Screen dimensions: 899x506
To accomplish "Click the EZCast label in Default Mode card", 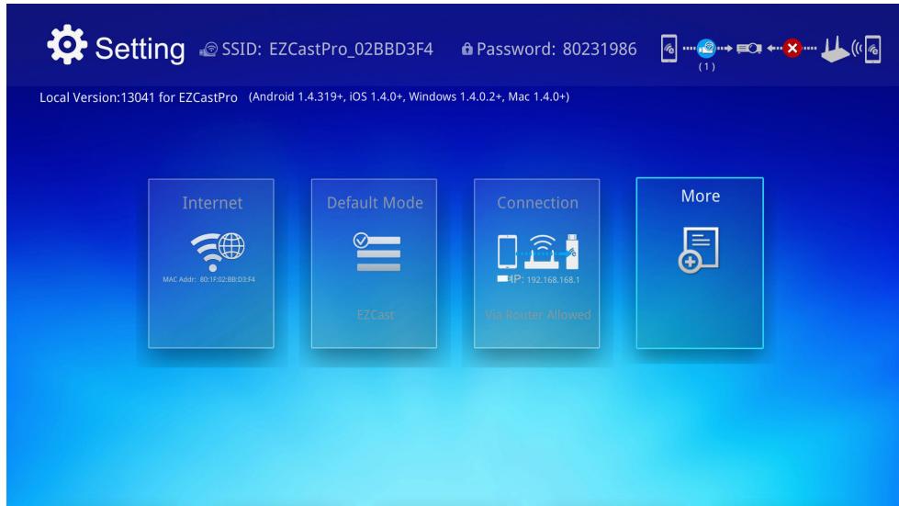I will 376,315.
